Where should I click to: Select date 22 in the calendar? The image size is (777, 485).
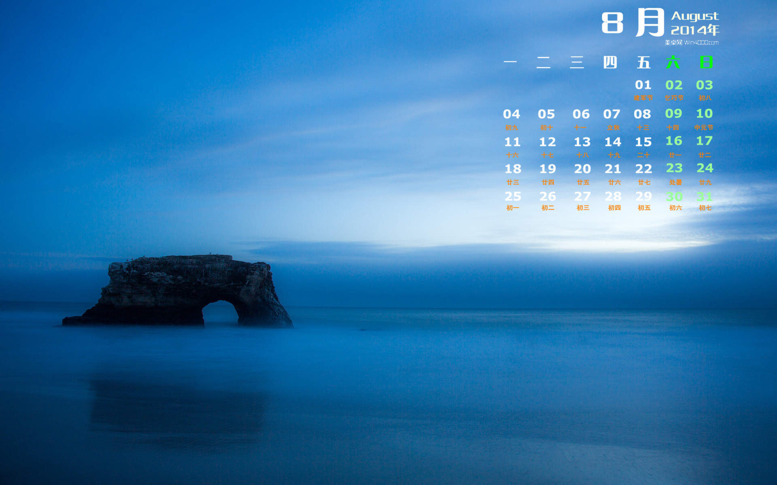coord(643,169)
